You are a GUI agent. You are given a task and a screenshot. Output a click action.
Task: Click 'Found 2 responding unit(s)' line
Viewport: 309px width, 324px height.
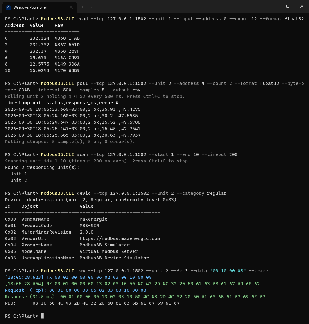(x=42, y=167)
